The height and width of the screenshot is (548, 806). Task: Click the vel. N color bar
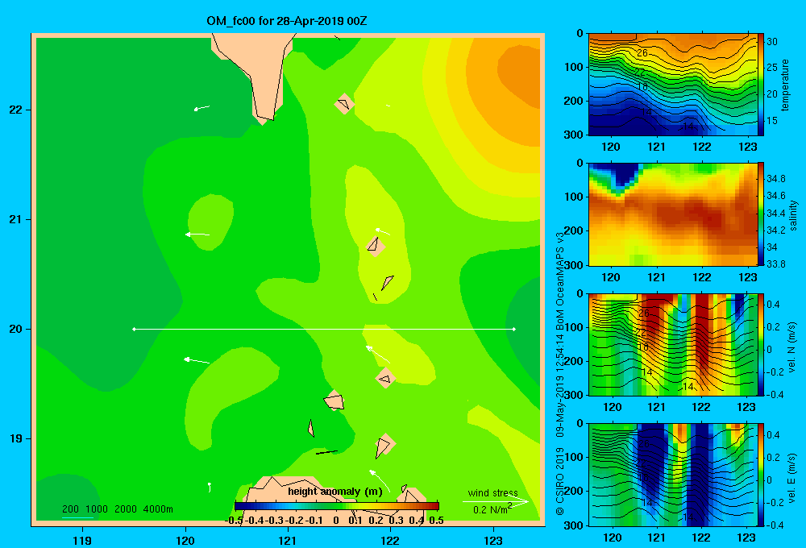(x=761, y=344)
